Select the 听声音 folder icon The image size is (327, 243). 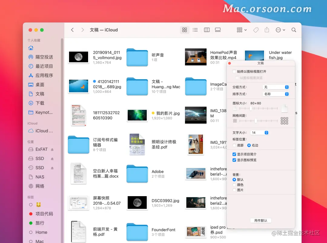(137, 57)
